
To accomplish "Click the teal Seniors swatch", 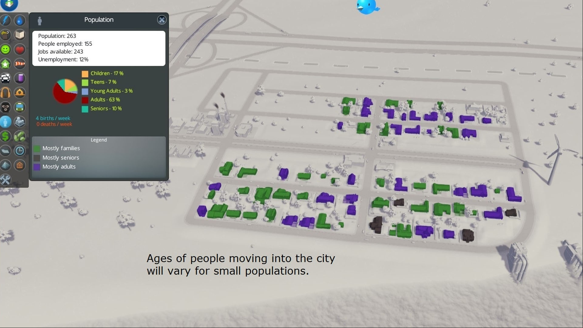I will [85, 109].
